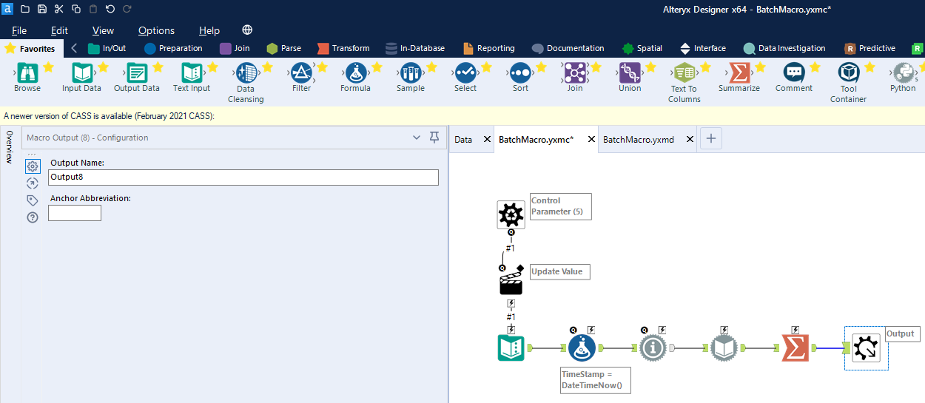This screenshot has height=403, width=925.
Task: Click the Output Name input field
Action: [243, 177]
